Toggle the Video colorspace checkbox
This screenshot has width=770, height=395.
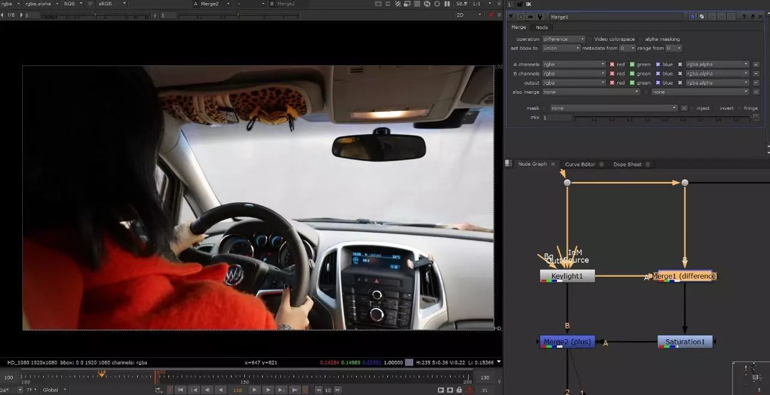(x=590, y=39)
